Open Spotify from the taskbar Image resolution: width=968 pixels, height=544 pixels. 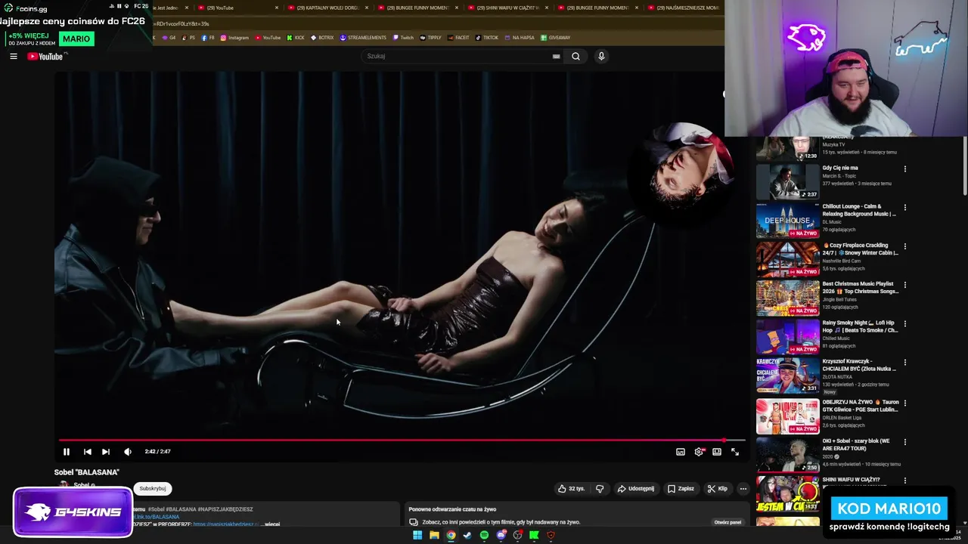pos(484,536)
